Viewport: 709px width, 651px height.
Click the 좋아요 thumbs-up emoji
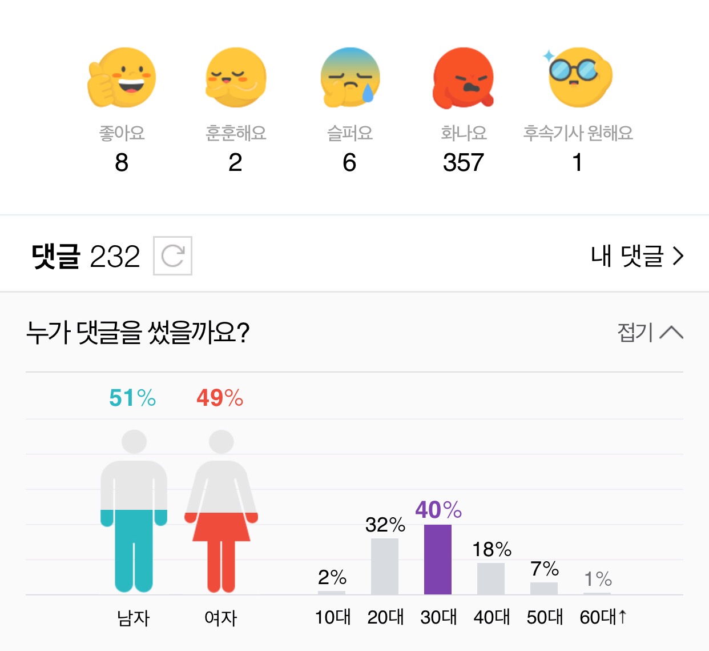pos(122,78)
